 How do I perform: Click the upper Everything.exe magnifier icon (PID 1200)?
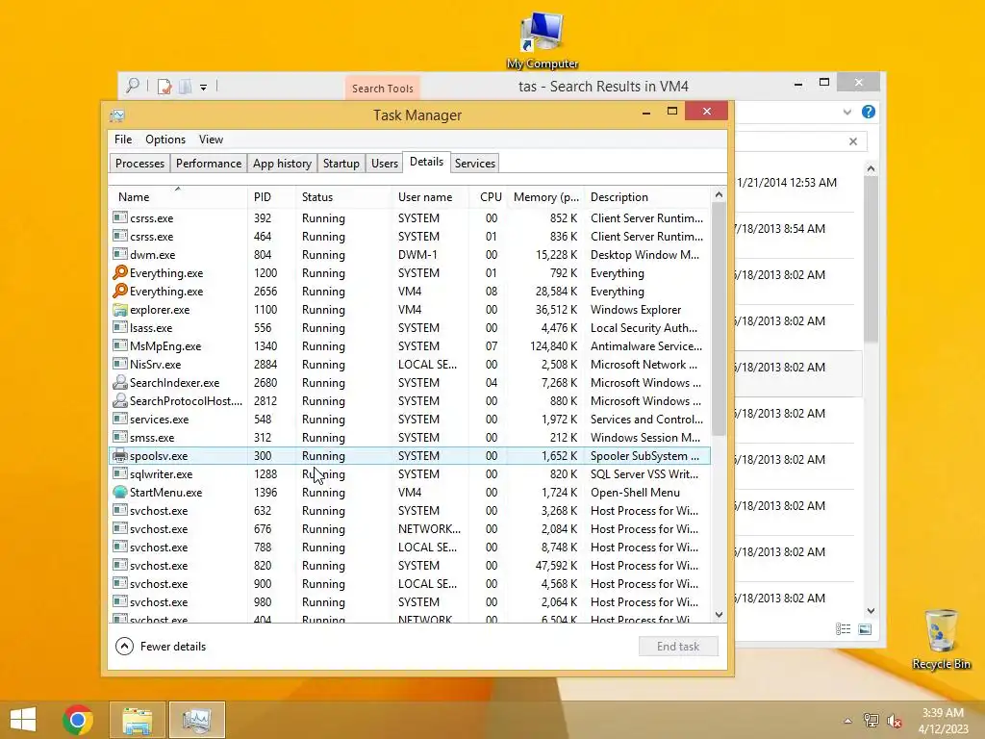(120, 272)
